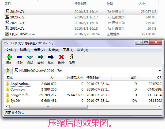The image size is (165, 129).
Task: Click the 25,057 KB size value
Action: tap(149, 12)
